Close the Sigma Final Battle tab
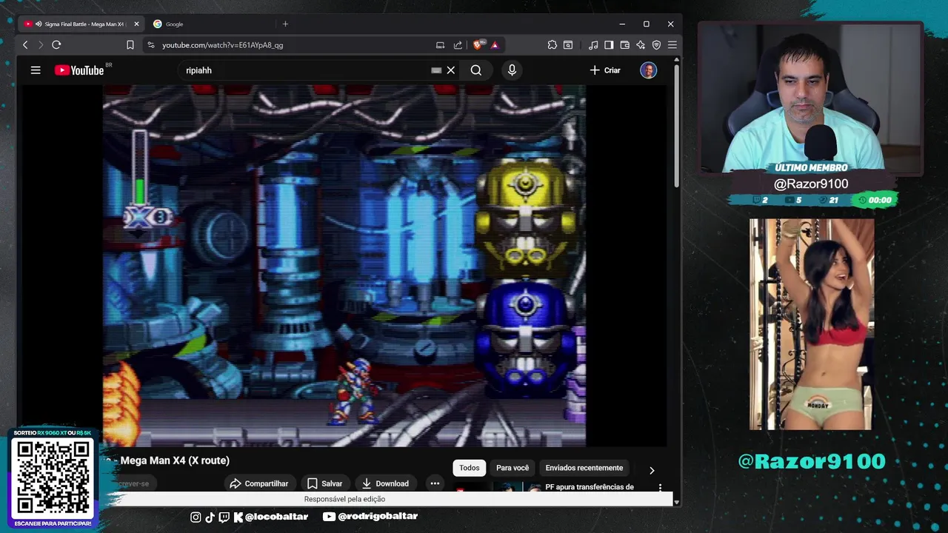The image size is (948, 533). pyautogui.click(x=136, y=24)
